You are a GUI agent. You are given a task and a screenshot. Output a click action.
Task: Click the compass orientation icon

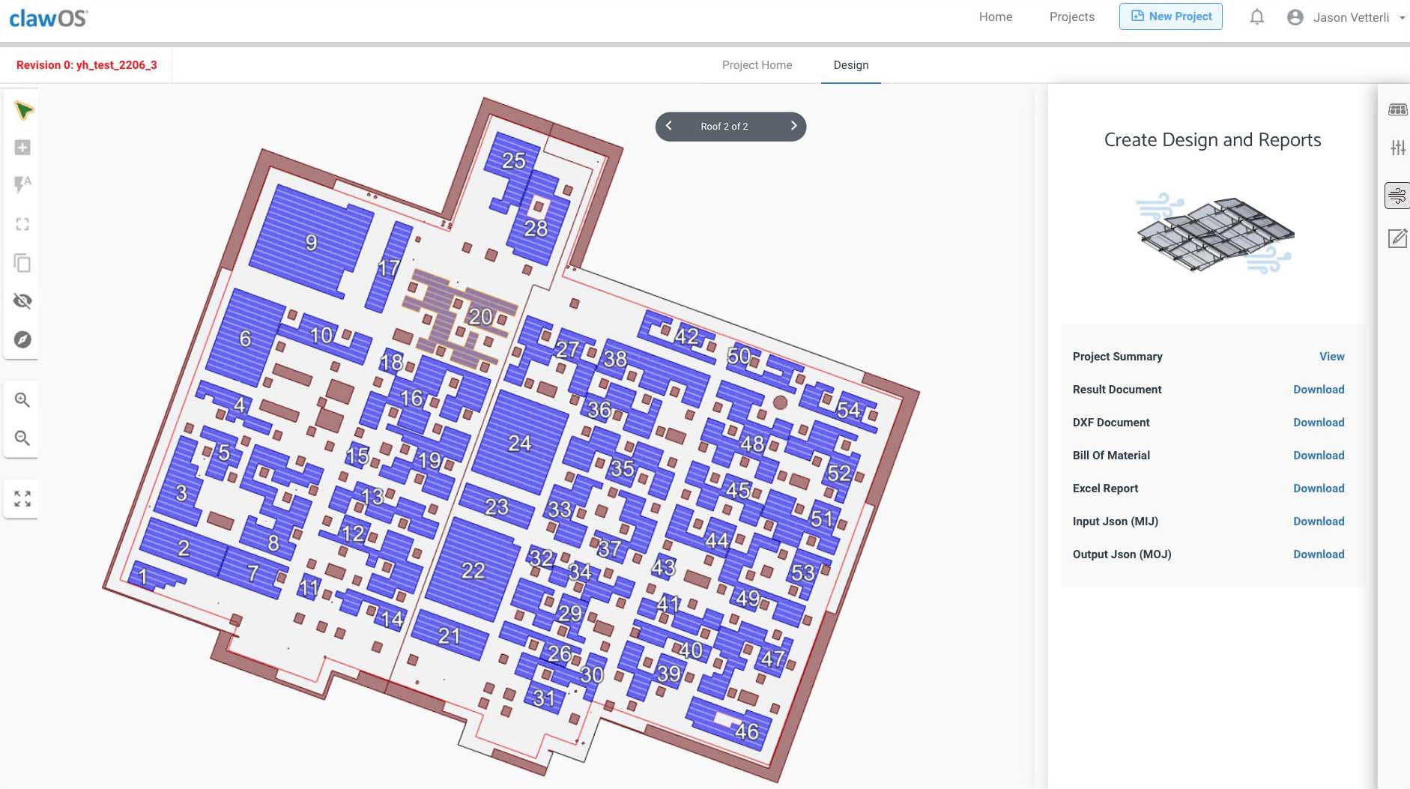(x=22, y=339)
